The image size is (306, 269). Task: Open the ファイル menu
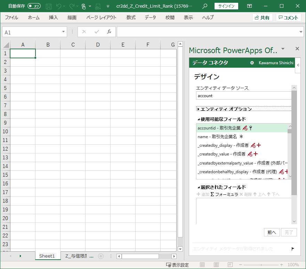coord(11,18)
